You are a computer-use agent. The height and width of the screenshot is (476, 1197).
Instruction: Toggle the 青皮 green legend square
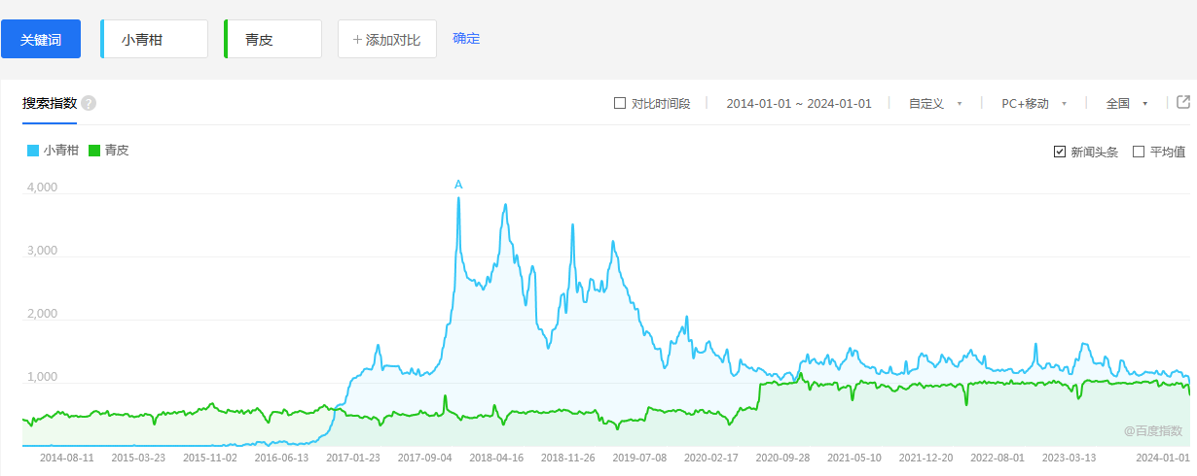[x=94, y=151]
